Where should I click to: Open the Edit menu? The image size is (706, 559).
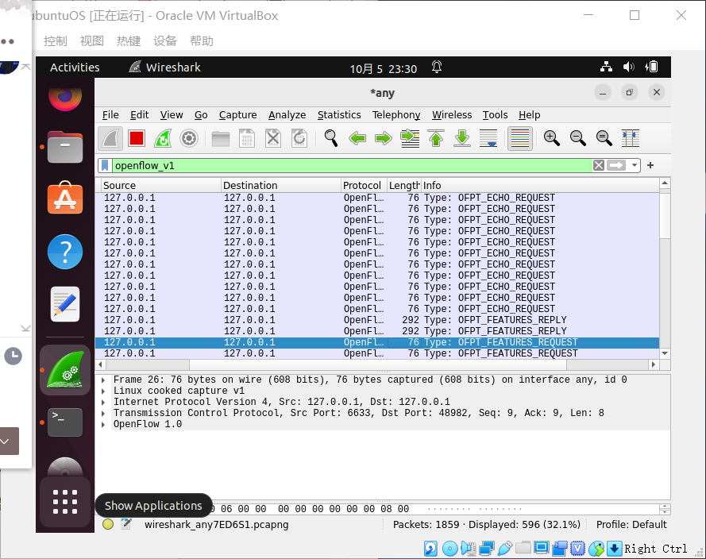tap(139, 115)
